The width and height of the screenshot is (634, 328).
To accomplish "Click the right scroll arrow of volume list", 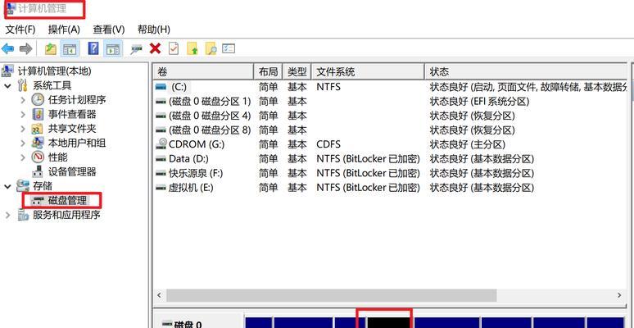I will 619,295.
